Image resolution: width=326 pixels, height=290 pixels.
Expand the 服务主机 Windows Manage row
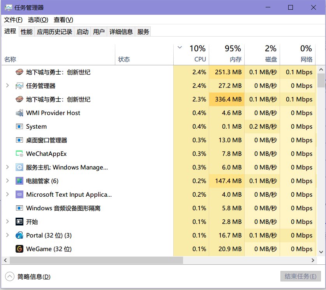coord(7,167)
